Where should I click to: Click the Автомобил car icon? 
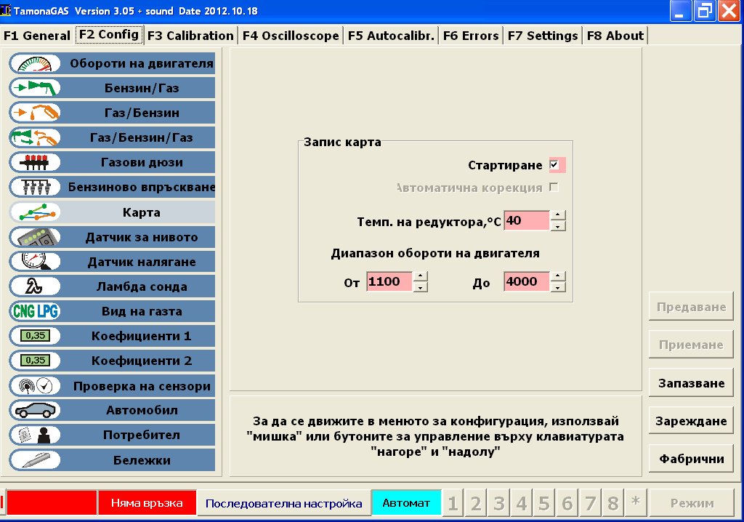[x=35, y=410]
